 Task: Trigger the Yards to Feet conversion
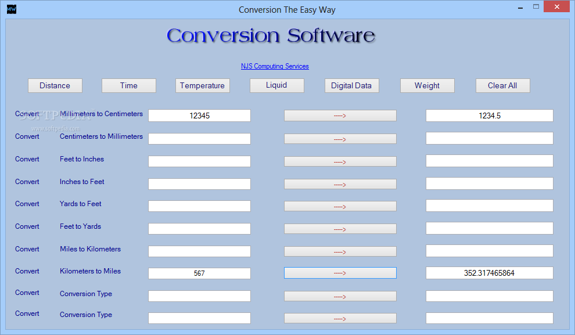point(340,206)
